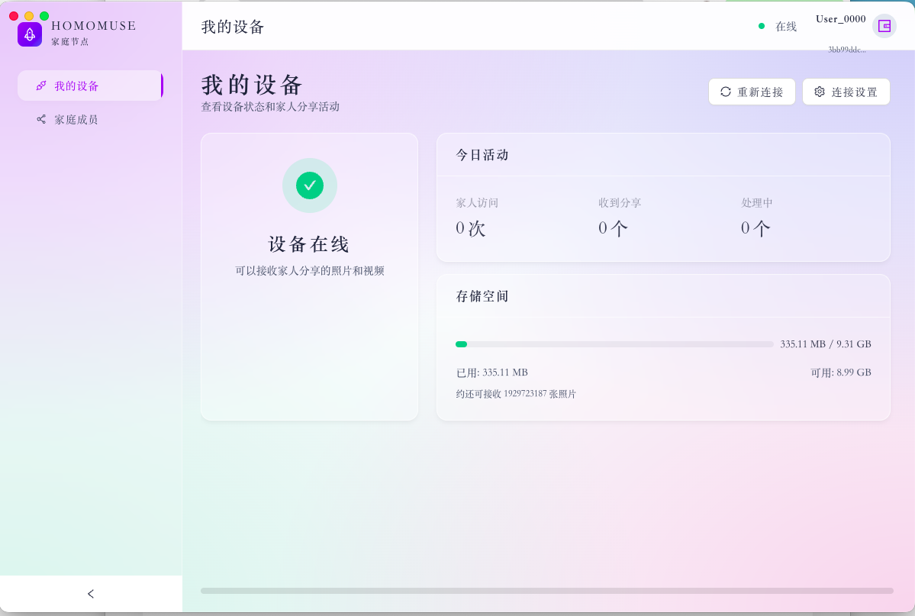Open 连接设置 connection settings
915x616 pixels.
[846, 91]
